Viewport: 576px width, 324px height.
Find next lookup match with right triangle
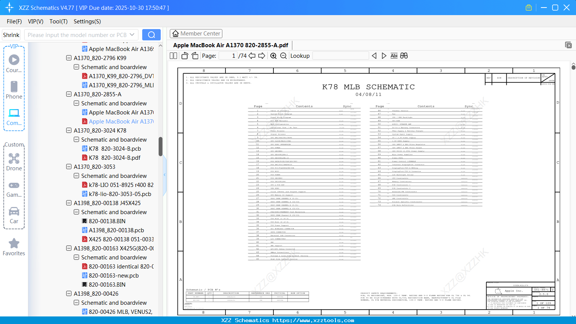click(384, 56)
